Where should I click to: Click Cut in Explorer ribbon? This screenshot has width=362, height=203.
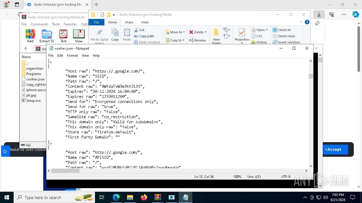139,30
